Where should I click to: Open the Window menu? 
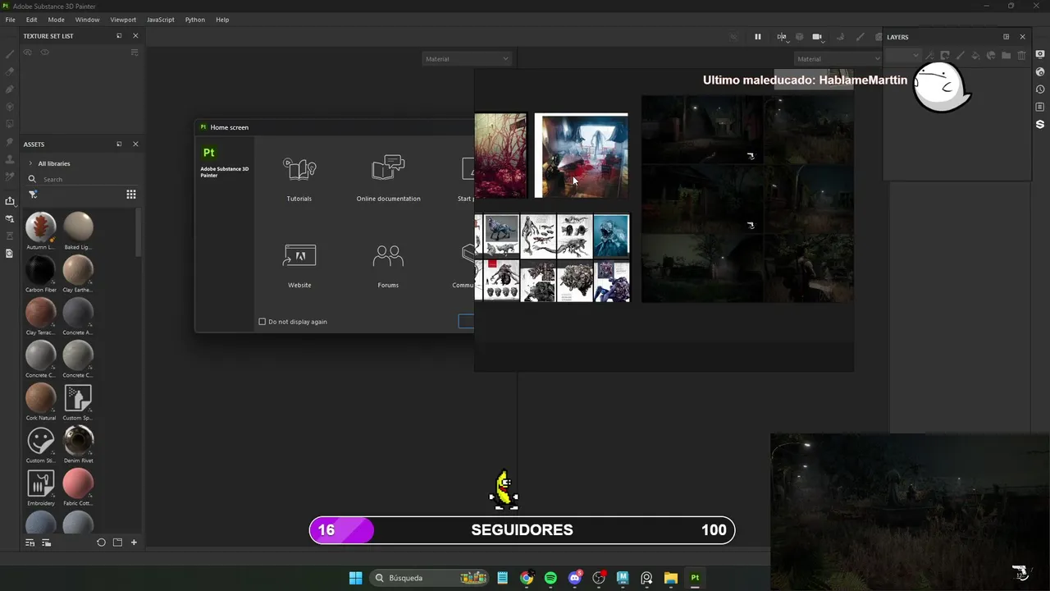pyautogui.click(x=87, y=20)
